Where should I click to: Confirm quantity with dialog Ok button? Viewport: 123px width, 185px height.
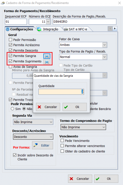pos(75,107)
